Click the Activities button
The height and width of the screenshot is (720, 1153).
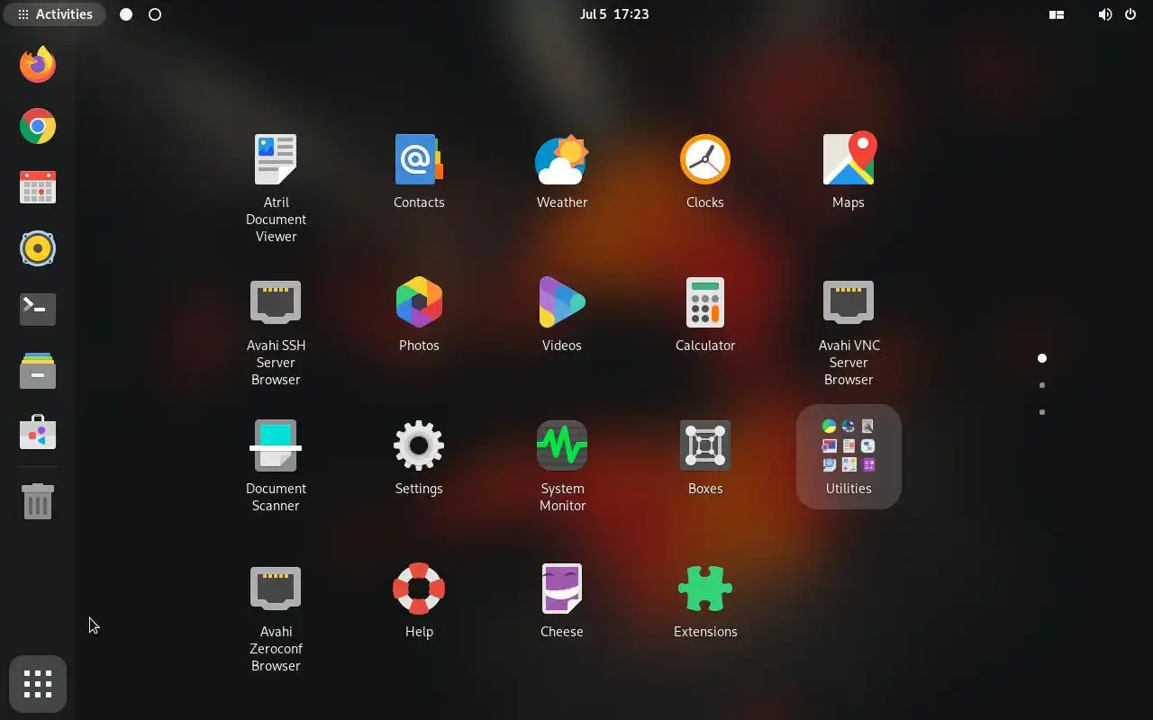point(55,14)
